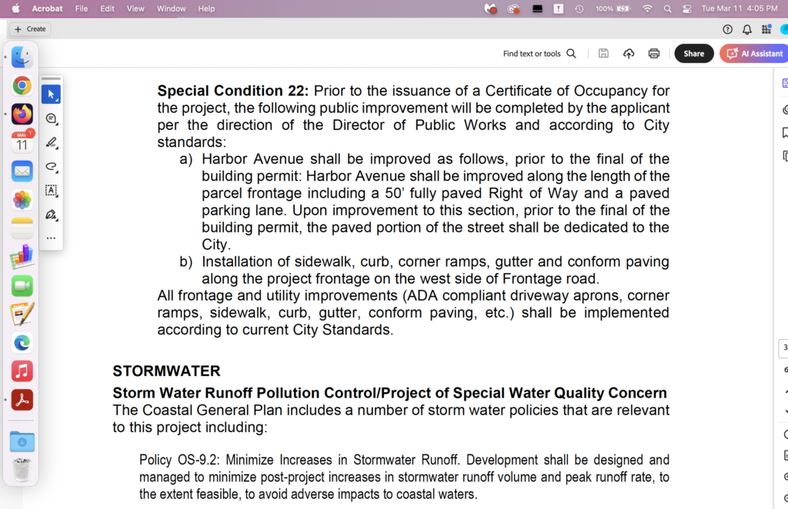This screenshot has height=509, width=788.
Task: Open Control Center in the menu bar
Action: pos(687,8)
